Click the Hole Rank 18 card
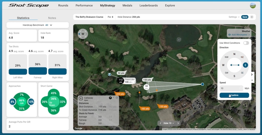 coord(53,36)
